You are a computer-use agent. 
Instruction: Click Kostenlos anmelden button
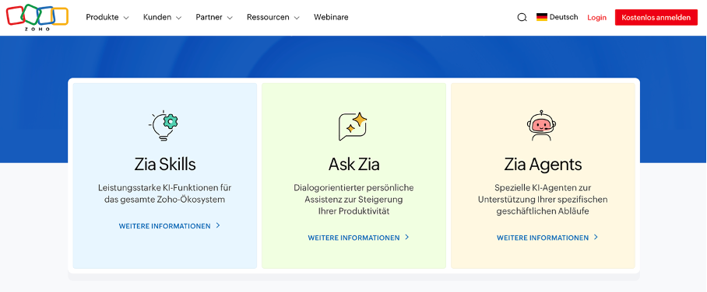(656, 18)
